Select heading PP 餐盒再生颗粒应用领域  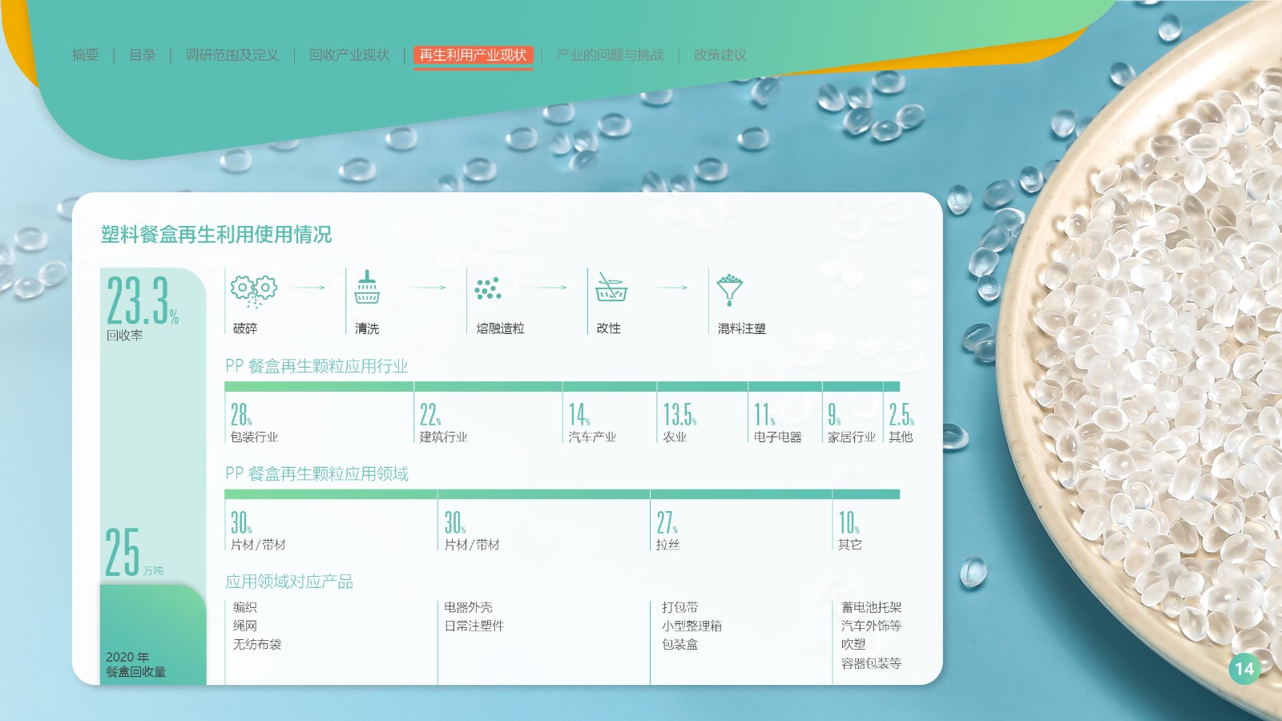click(x=316, y=473)
